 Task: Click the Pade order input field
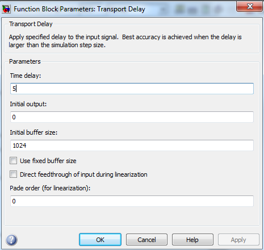132,201
